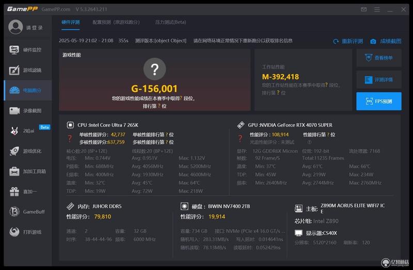Click memory score 79,810
Screen dimensions: 413x270
pyautogui.click(x=102, y=216)
